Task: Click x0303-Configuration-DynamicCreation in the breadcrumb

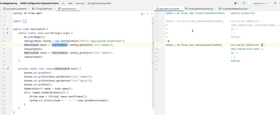Action: (x=39, y=3)
